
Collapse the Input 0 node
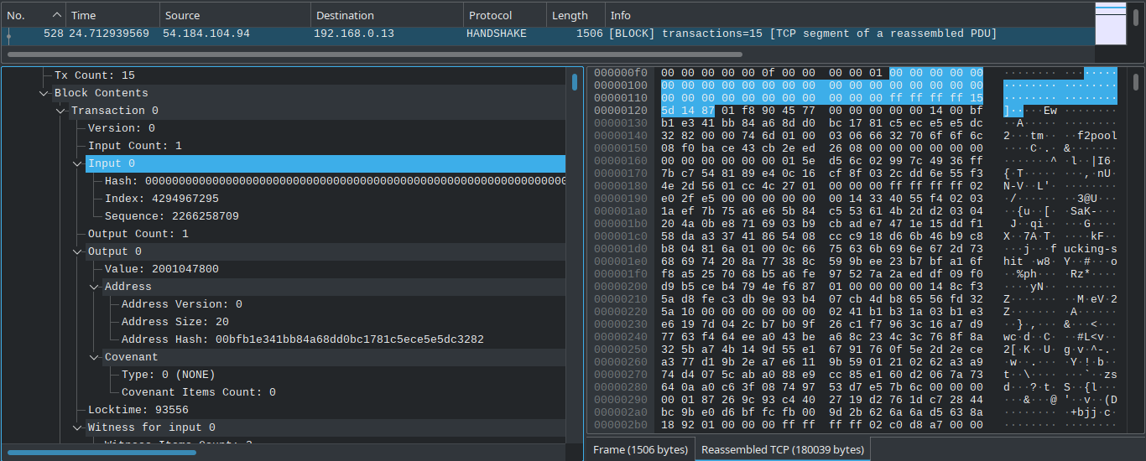coord(77,163)
